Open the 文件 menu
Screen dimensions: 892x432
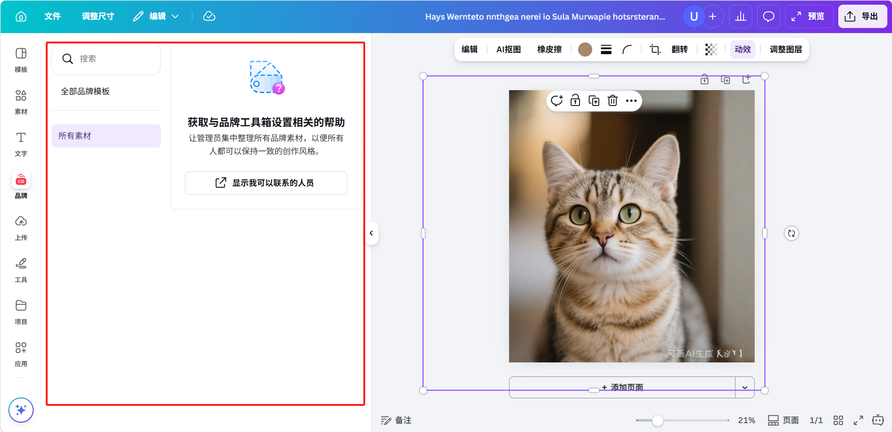(52, 17)
